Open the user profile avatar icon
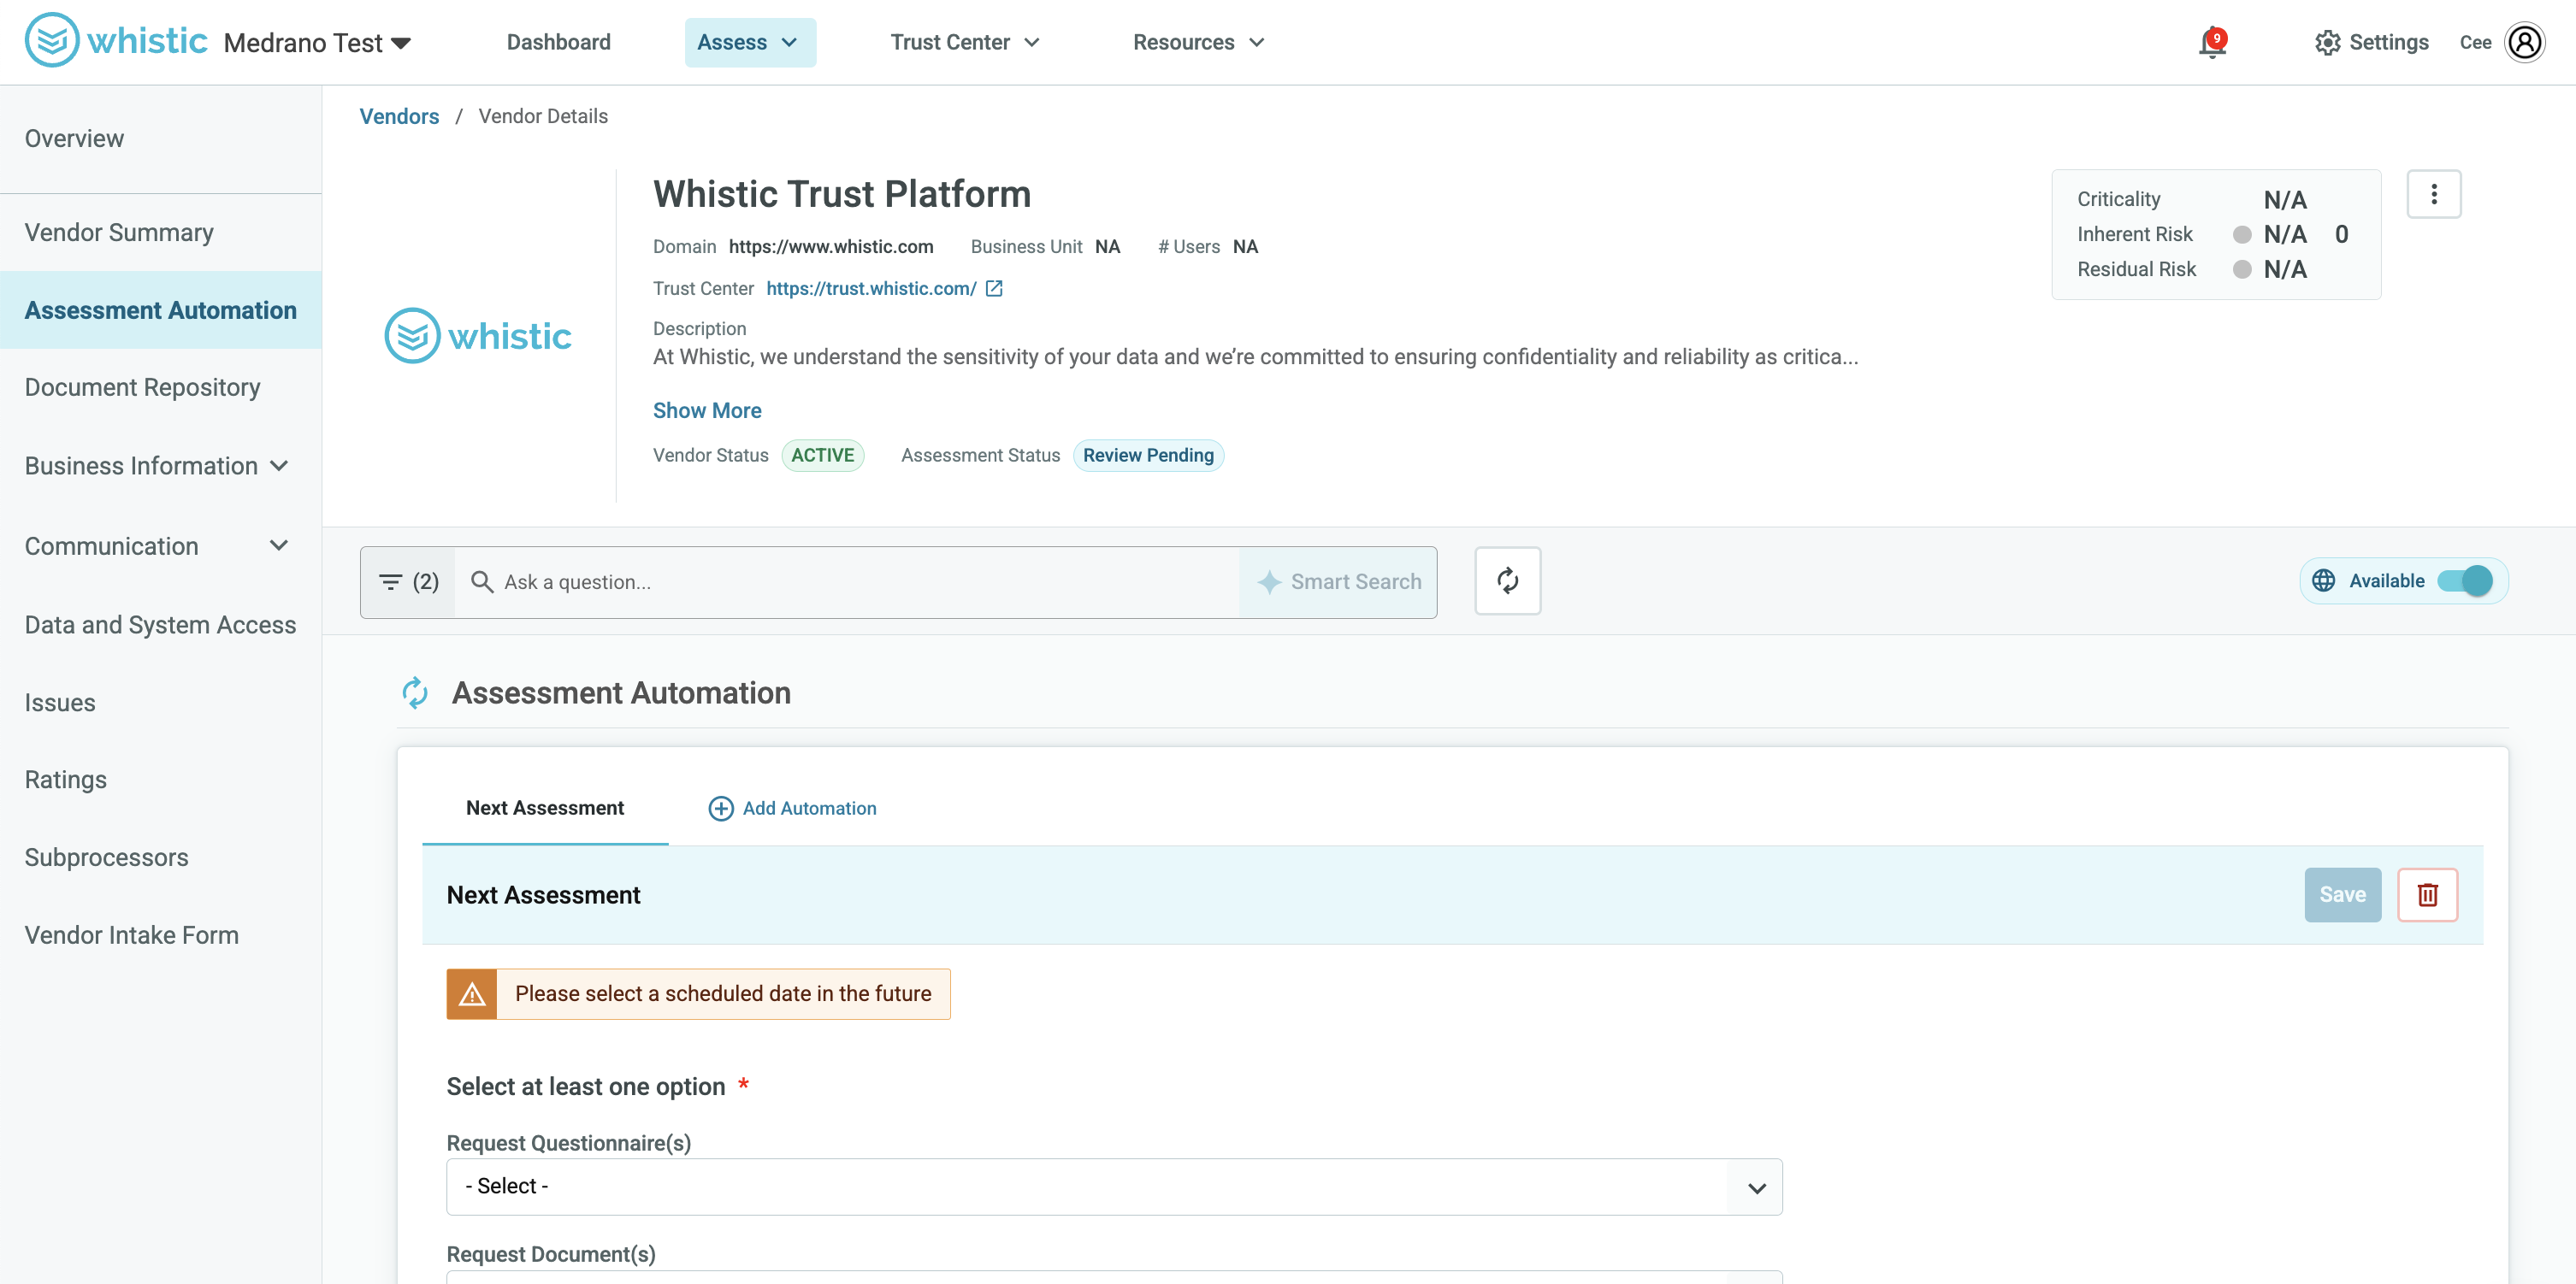 pyautogui.click(x=2524, y=43)
